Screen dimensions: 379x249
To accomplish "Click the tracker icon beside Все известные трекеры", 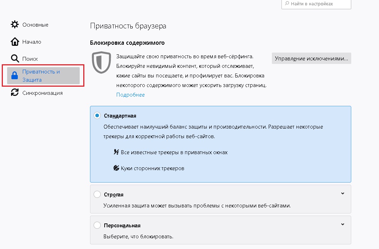I will pos(116,152).
